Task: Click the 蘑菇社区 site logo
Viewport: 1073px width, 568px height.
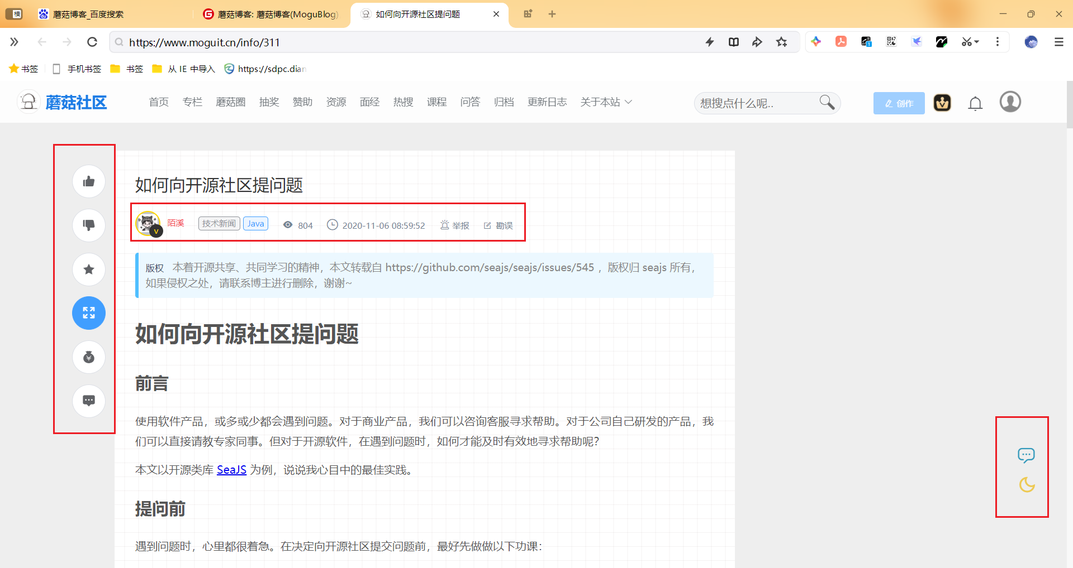Action: (x=63, y=102)
